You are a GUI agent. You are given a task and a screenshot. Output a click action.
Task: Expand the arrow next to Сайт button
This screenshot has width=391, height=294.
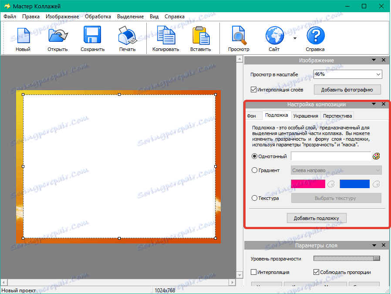coord(295,38)
